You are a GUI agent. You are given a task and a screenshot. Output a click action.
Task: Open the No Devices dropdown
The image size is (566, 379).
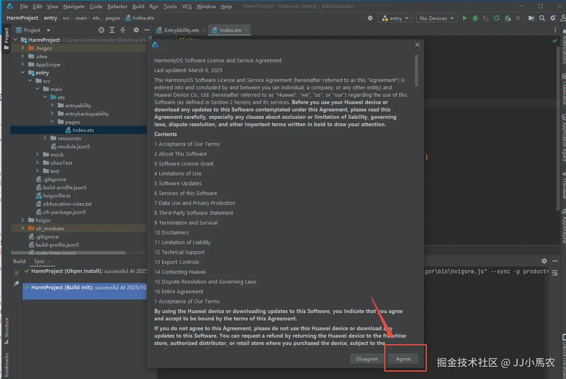tap(437, 18)
